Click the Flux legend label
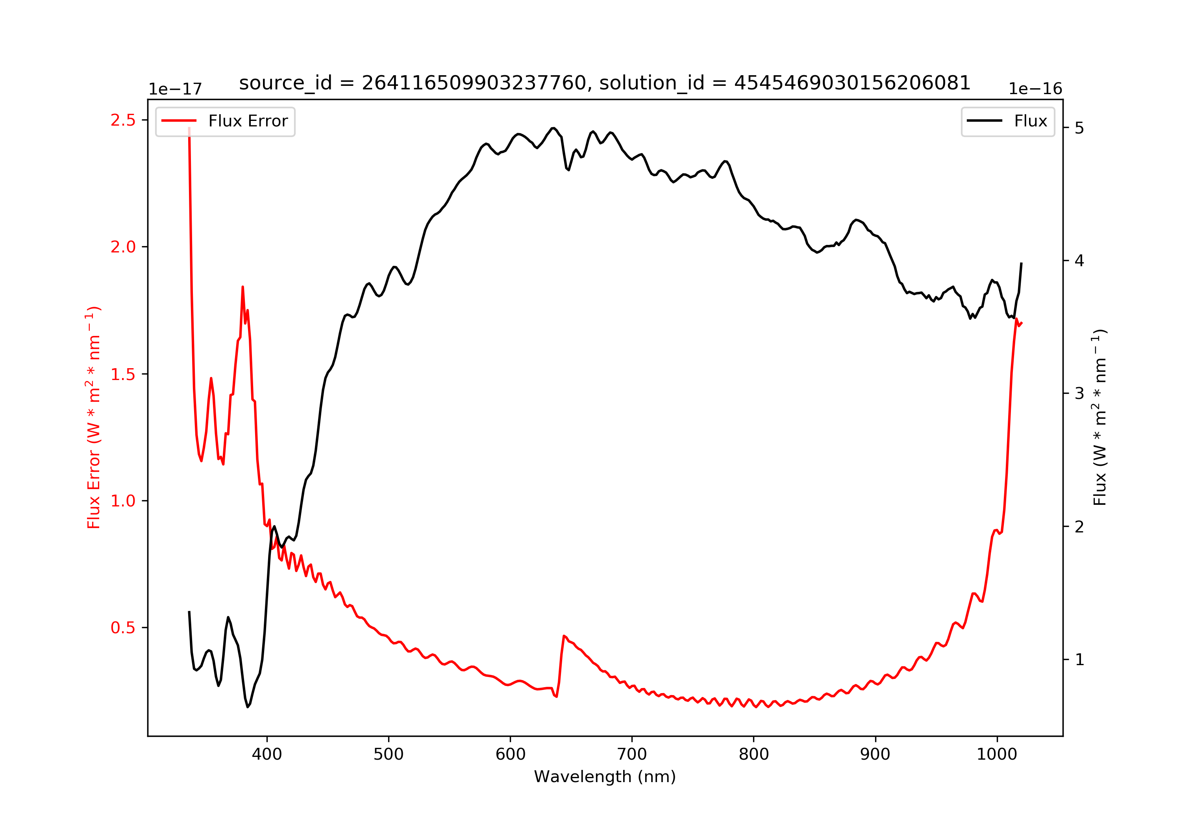Screen dimensions: 1181x827 (x=1031, y=121)
